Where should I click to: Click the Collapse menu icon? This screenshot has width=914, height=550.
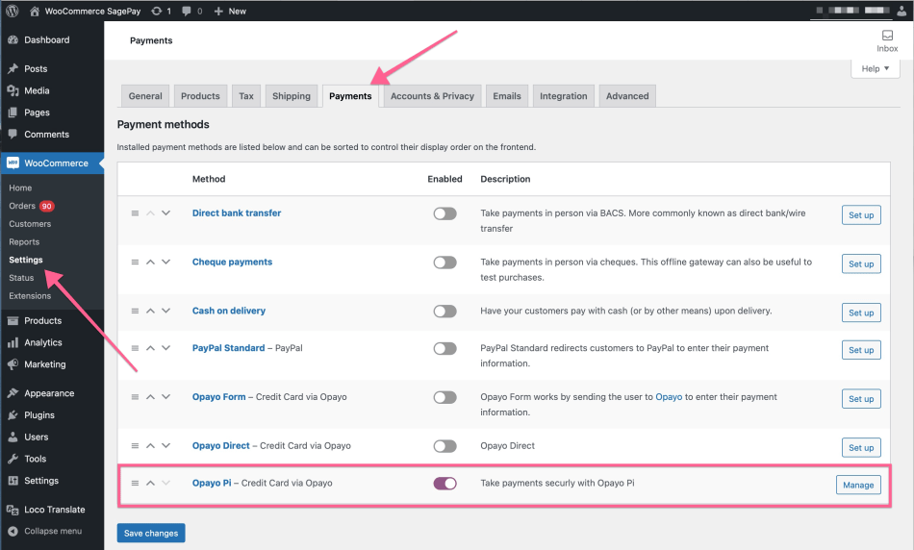pos(13,531)
